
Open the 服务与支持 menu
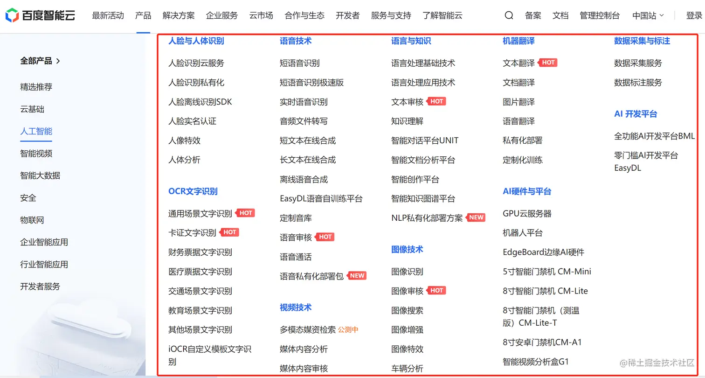coord(391,15)
